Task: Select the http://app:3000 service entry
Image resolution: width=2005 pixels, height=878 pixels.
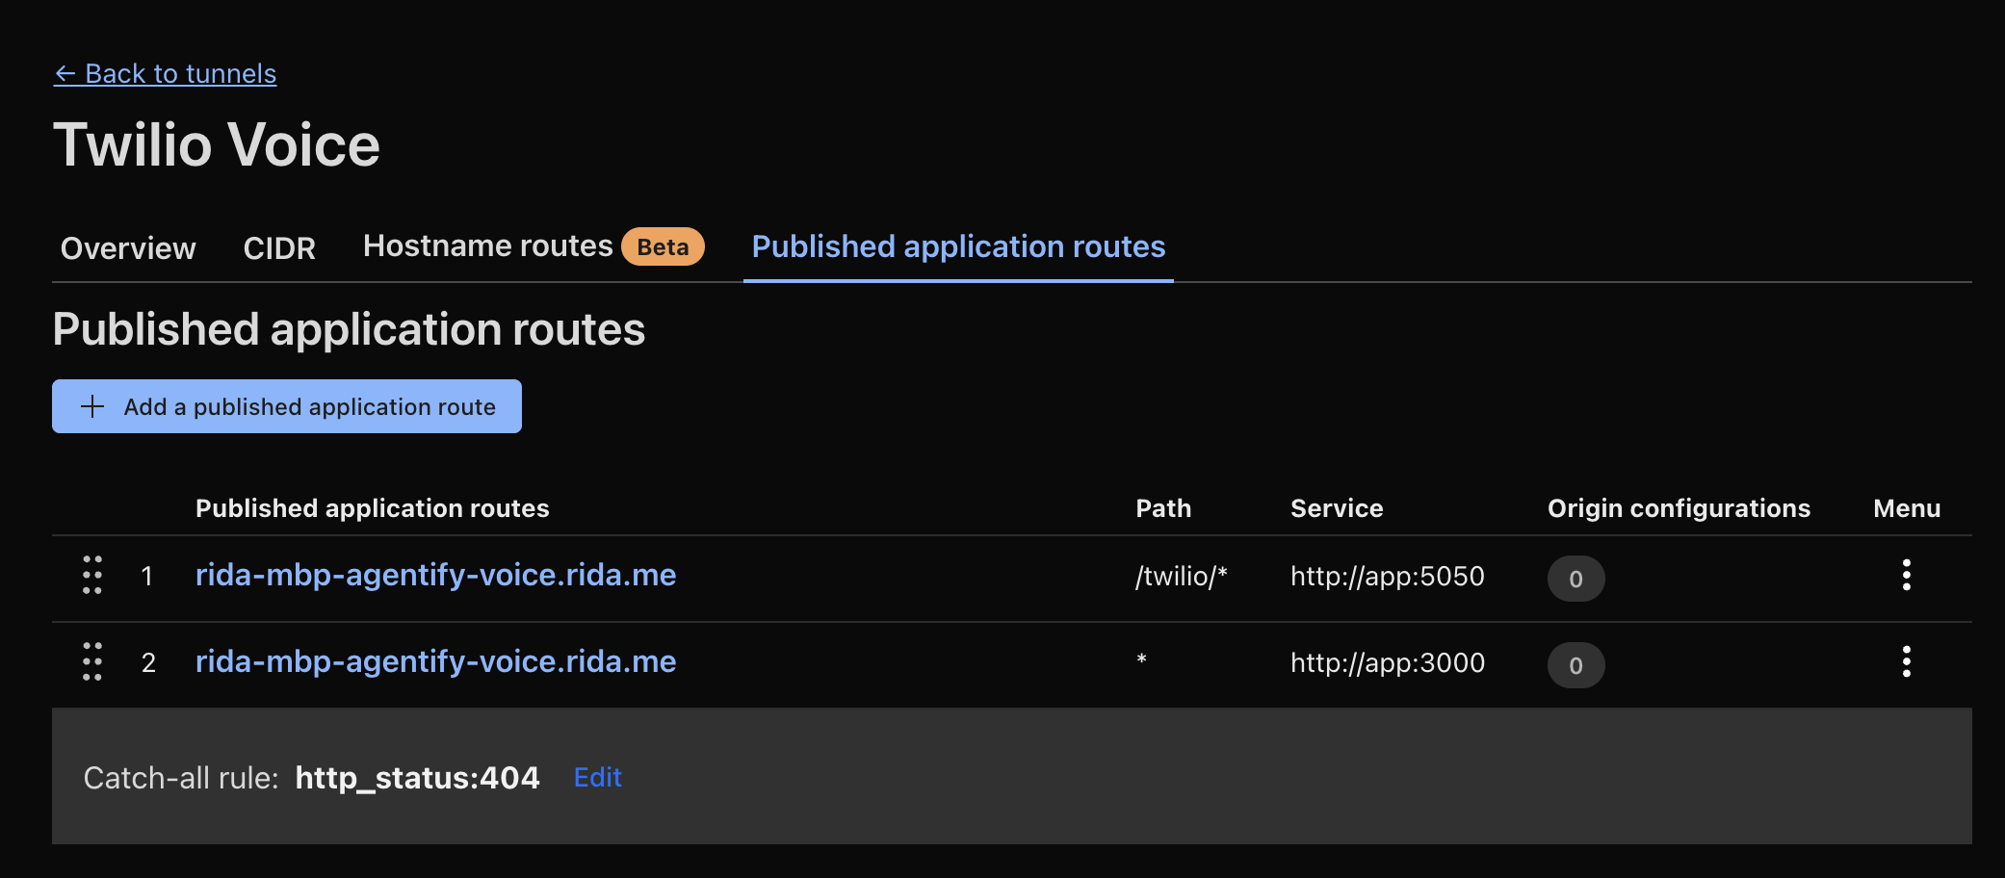Action: point(1387,663)
